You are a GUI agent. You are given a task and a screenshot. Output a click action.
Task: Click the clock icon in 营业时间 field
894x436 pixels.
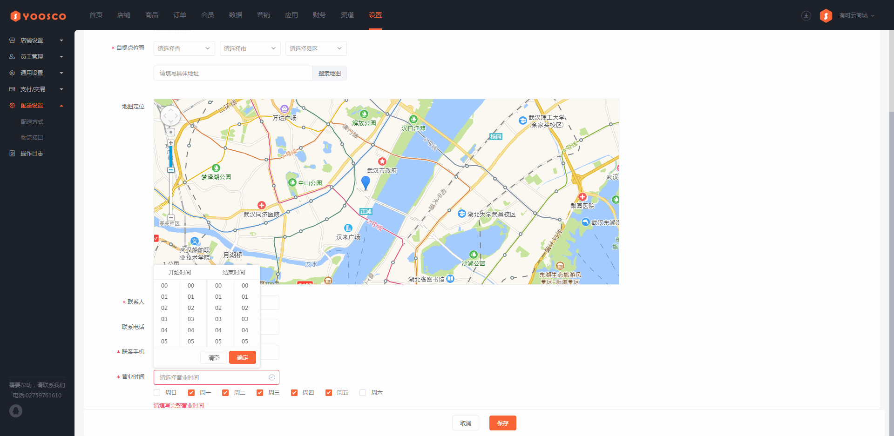coord(272,377)
